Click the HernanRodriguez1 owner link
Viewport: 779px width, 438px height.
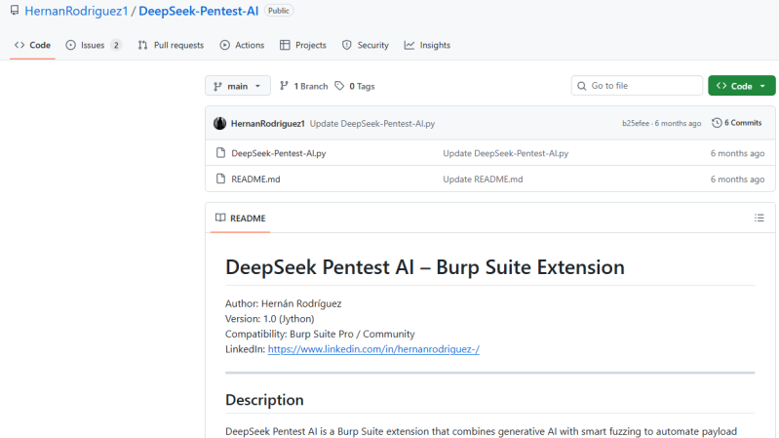click(76, 11)
